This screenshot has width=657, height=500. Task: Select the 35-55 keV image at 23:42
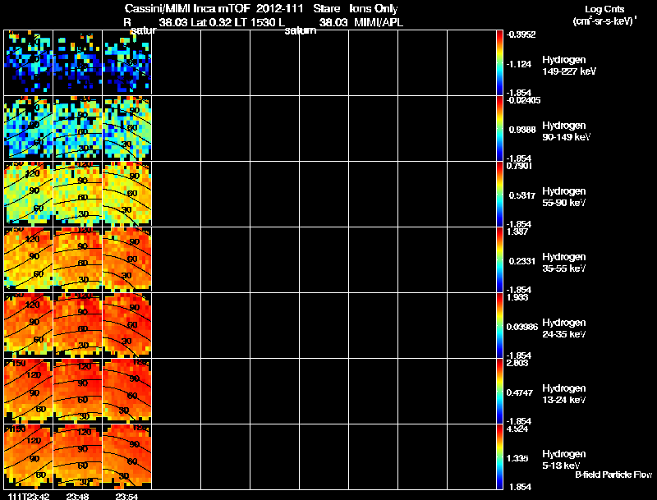point(29,259)
